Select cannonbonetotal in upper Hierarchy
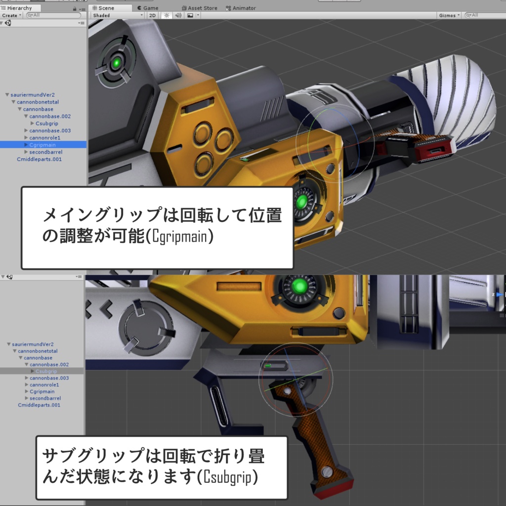Image resolution: width=506 pixels, height=506 pixels. 38,102
